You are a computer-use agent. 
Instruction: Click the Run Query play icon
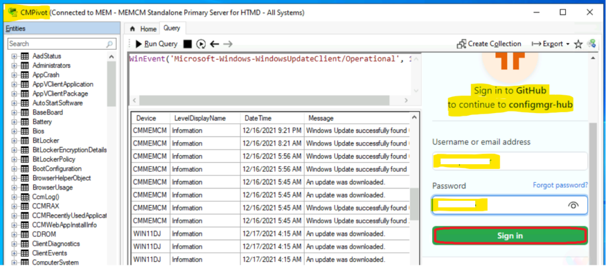click(x=139, y=44)
